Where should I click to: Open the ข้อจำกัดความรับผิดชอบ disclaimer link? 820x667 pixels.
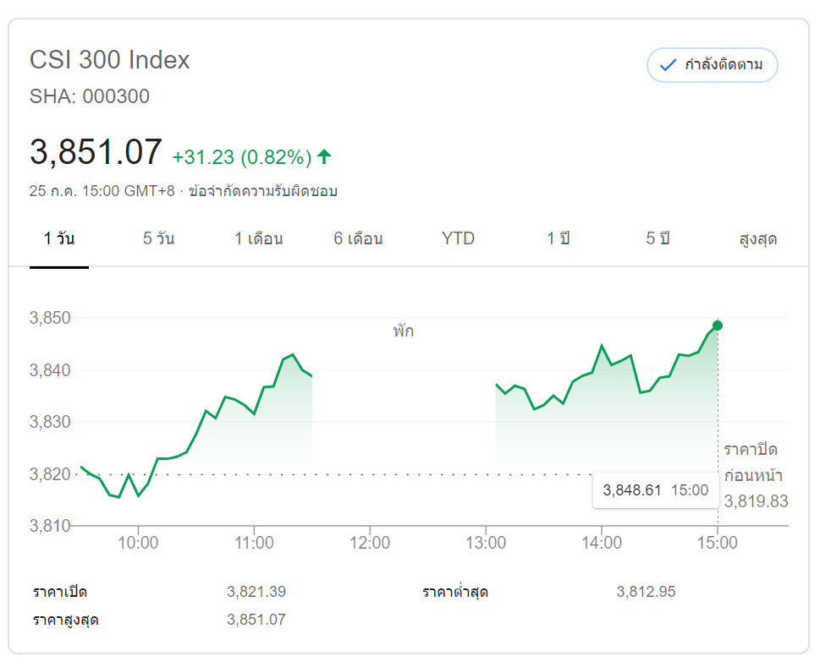coord(262,191)
